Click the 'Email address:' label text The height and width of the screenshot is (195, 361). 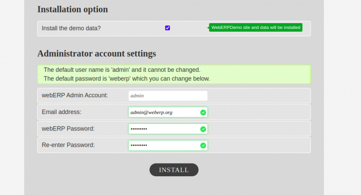tap(62, 112)
